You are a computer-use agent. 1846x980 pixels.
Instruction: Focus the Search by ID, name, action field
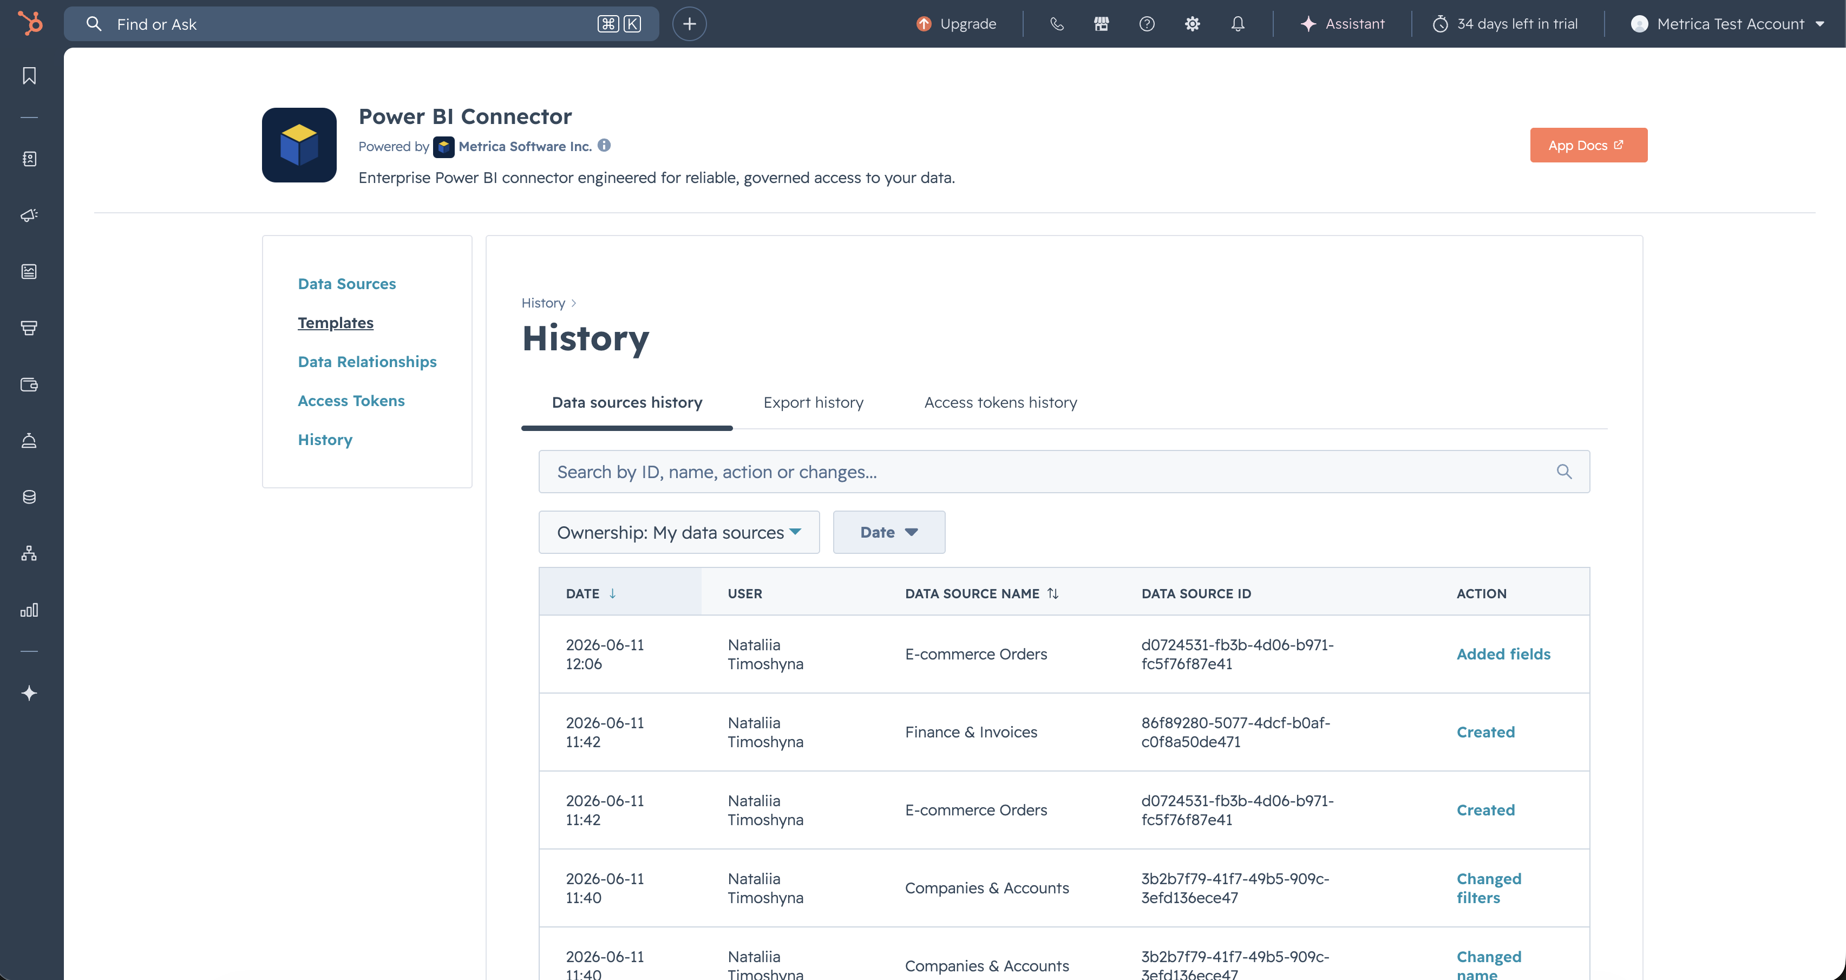pos(1063,472)
